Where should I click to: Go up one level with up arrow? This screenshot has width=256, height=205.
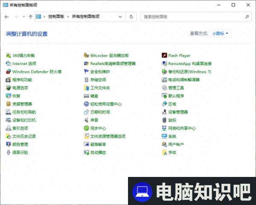click(30, 17)
